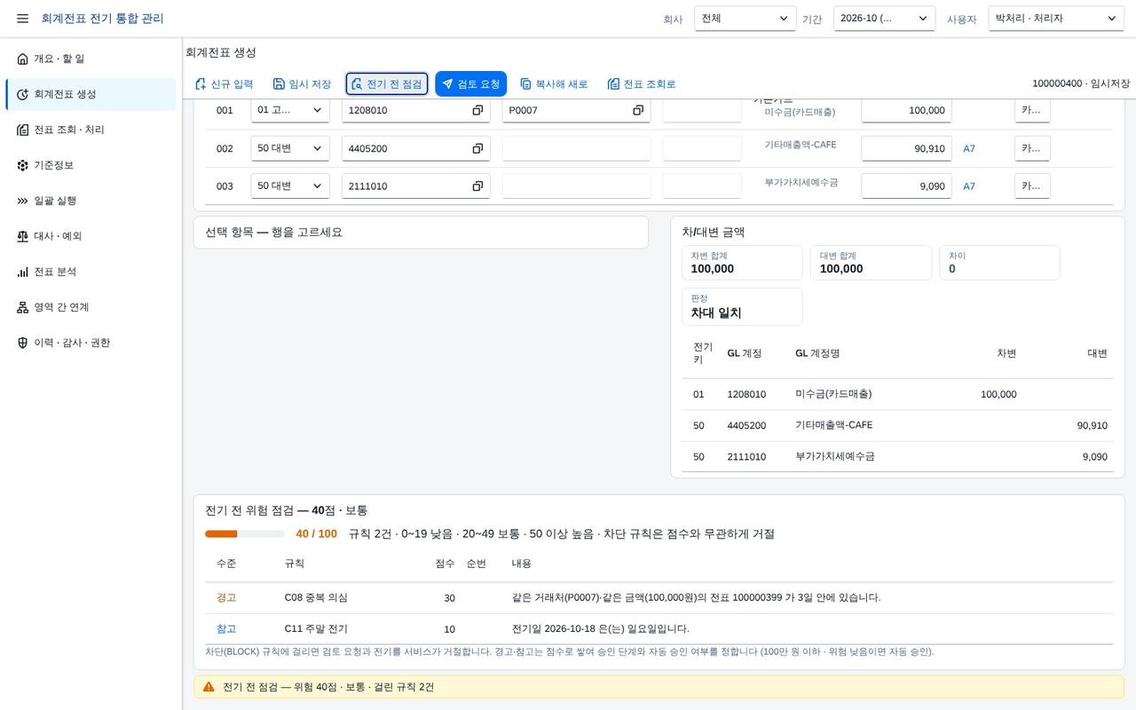The image size is (1136, 710).
Task: Open posting key dropdown for row 003
Action: 290,185
